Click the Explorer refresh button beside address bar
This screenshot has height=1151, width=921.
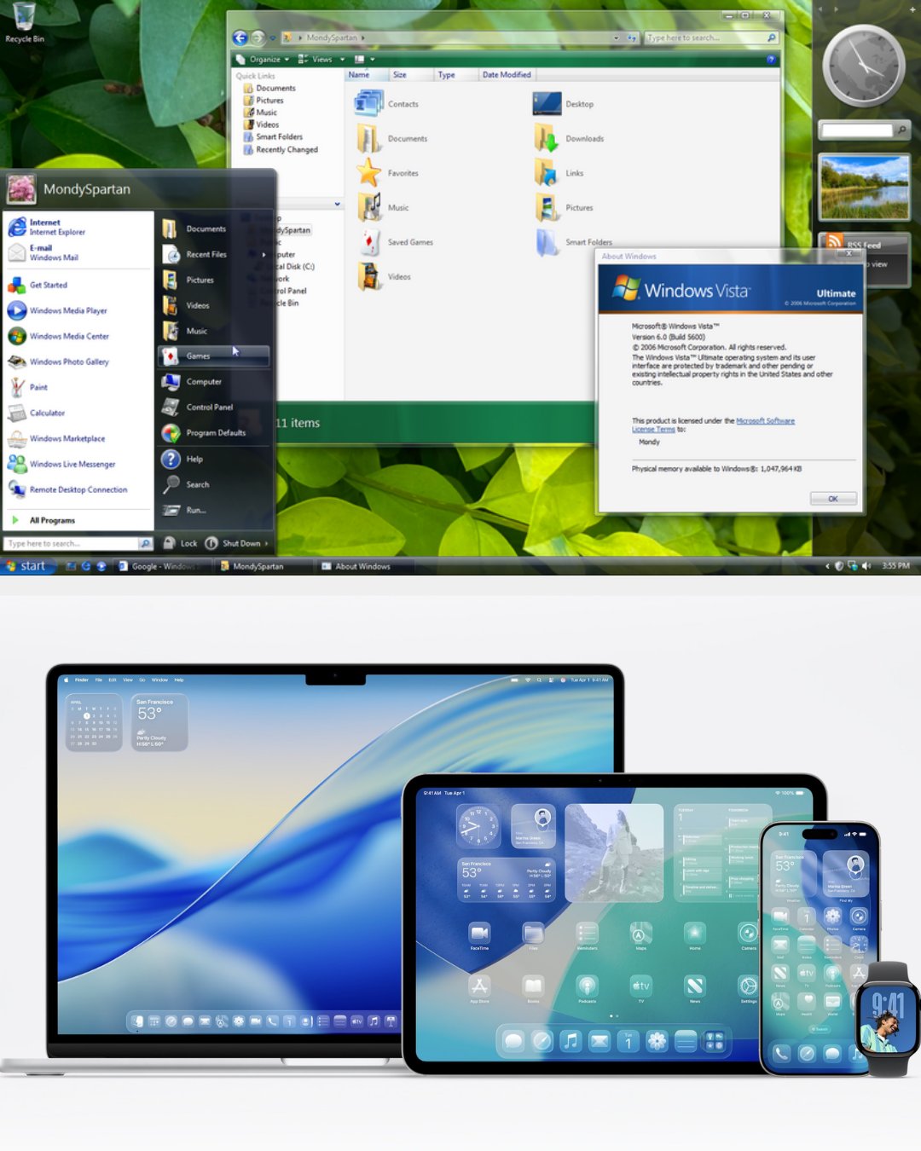point(632,38)
